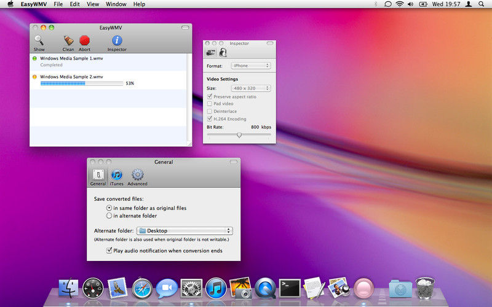Screen dimensions: 492x307
Task: Toggle Play audio notification checkbox
Action: [109, 251]
